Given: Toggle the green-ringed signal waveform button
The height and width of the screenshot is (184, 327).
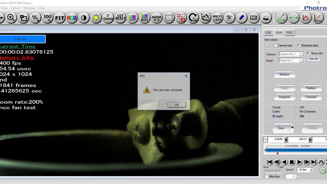Looking at the screenshot, I should (323, 170).
